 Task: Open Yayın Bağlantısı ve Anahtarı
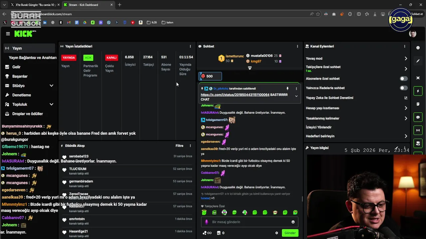[x=33, y=57]
